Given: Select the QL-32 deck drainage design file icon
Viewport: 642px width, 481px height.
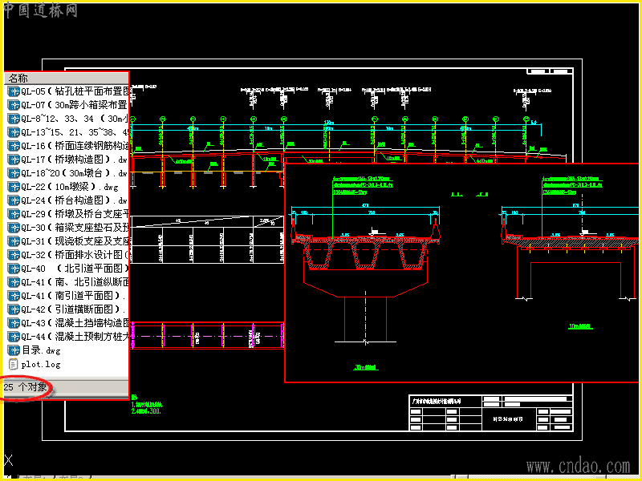Looking at the screenshot, I should [x=14, y=255].
